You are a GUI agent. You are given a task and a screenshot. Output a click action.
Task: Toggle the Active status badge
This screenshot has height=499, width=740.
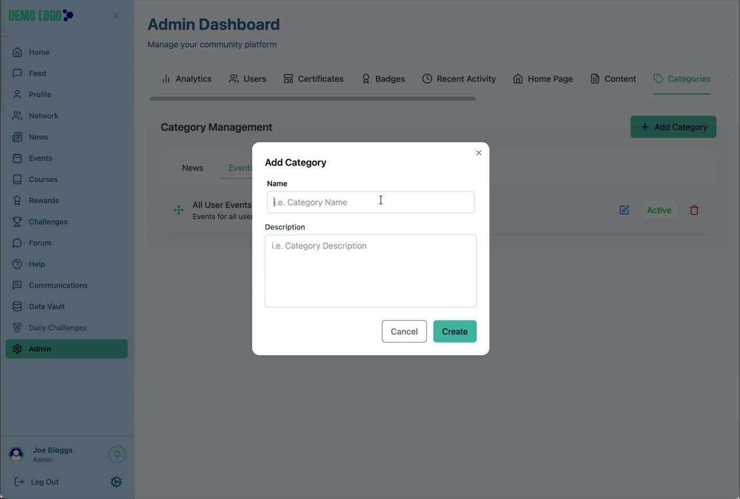click(x=659, y=210)
